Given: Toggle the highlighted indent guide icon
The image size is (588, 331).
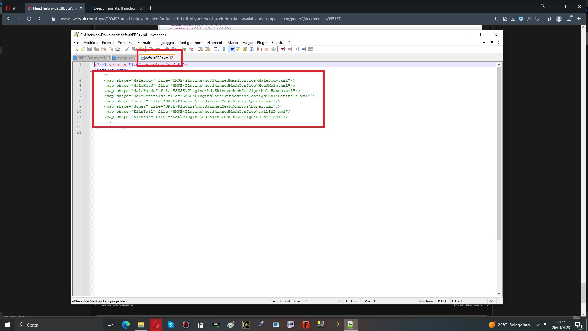Looking at the screenshot, I should point(231,49).
